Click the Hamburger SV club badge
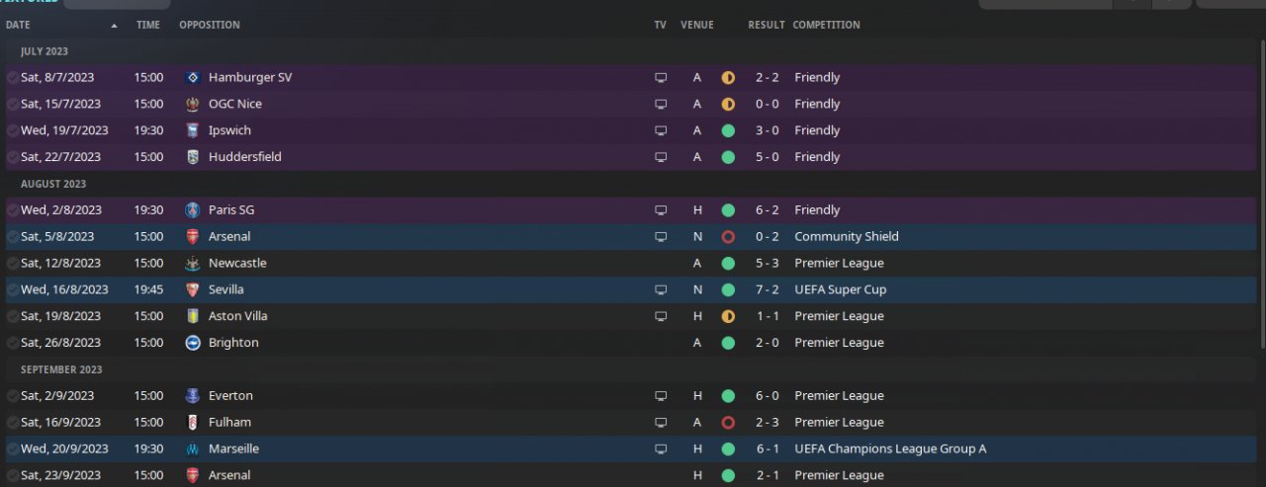Viewport: 1266px width, 487px height. 193,77
